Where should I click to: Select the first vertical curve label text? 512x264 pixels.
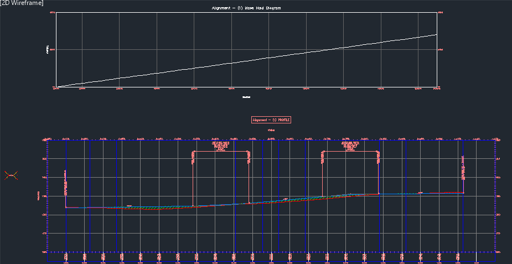[221, 147]
